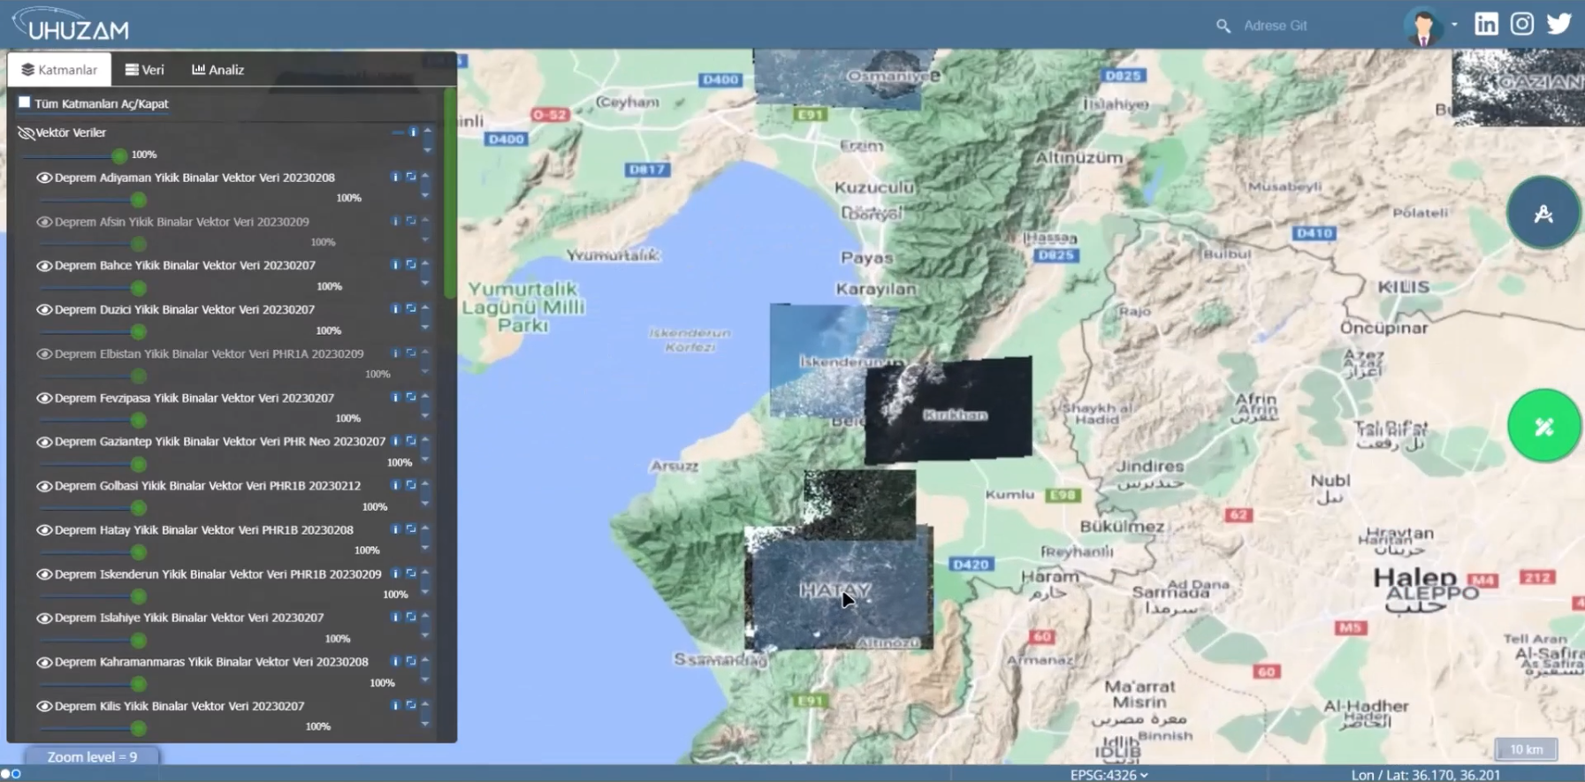
Task: Click the Kırıkhan satellite image overlay
Action: (949, 411)
